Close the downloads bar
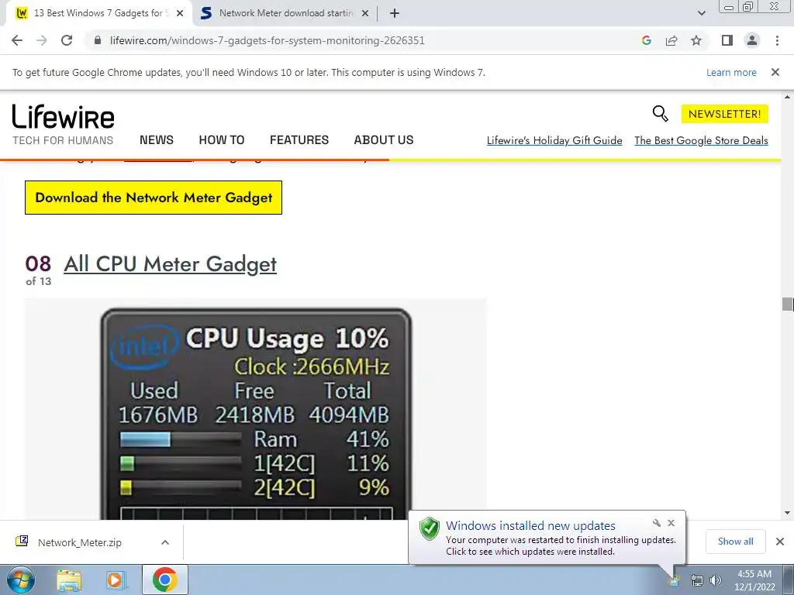The image size is (794, 595). [x=780, y=542]
